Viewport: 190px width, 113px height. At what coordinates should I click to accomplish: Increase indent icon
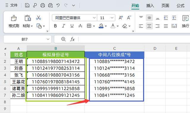point(174,18)
